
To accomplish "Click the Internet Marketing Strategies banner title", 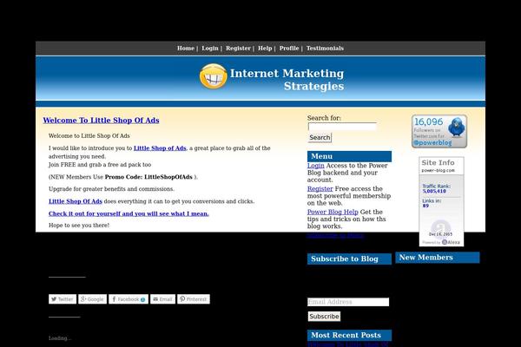I will click(287, 80).
